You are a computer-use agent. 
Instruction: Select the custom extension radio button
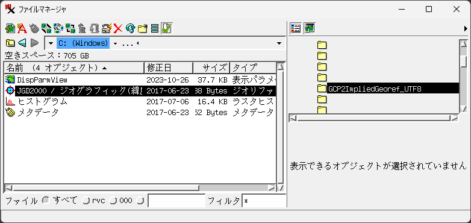pyautogui.click(x=140, y=201)
